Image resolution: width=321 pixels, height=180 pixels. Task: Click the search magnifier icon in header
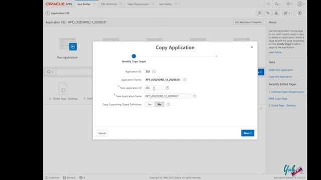(268, 4)
